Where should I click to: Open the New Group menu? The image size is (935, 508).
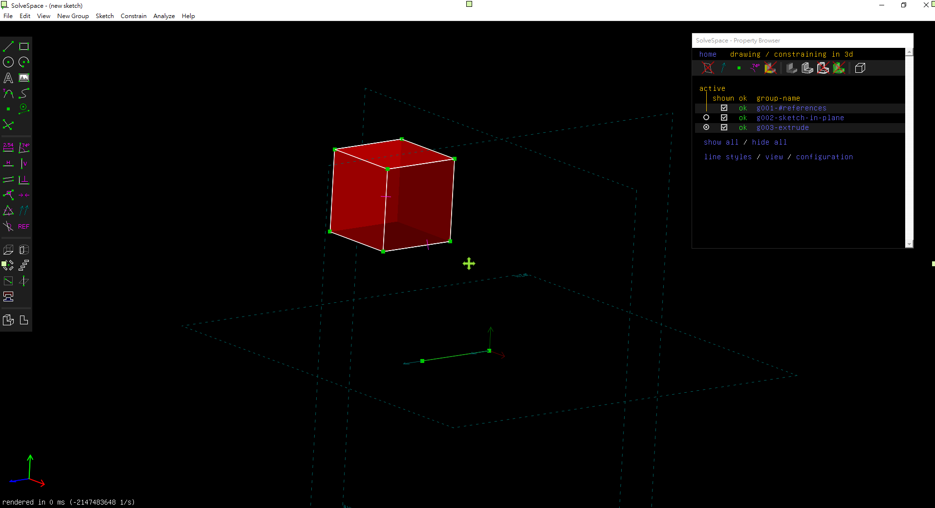(x=73, y=16)
